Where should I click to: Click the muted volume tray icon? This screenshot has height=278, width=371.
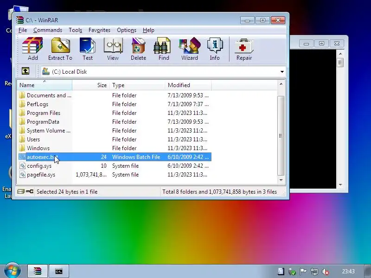[326, 272]
